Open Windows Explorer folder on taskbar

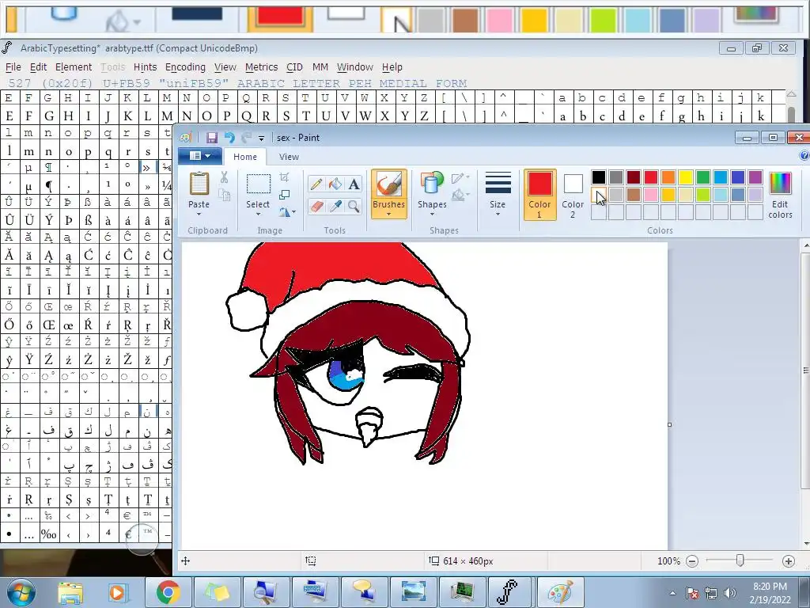pyautogui.click(x=70, y=592)
